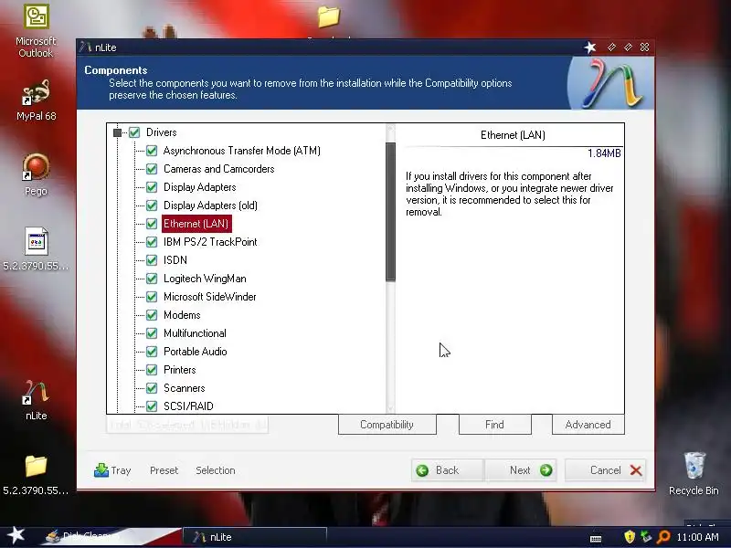Screen dimensions: 731x548
Task: Select Portable Audio tree item
Action: (x=196, y=352)
